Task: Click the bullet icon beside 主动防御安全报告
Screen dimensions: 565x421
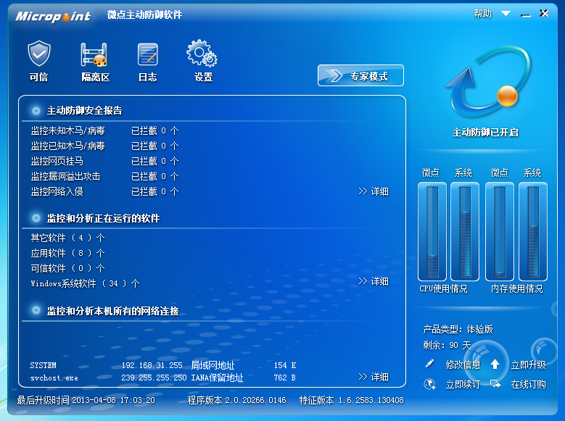Action: 36,111
